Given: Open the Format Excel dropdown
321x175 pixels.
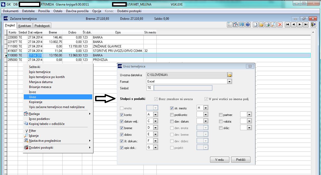Looking at the screenshot, I should click(229, 81).
